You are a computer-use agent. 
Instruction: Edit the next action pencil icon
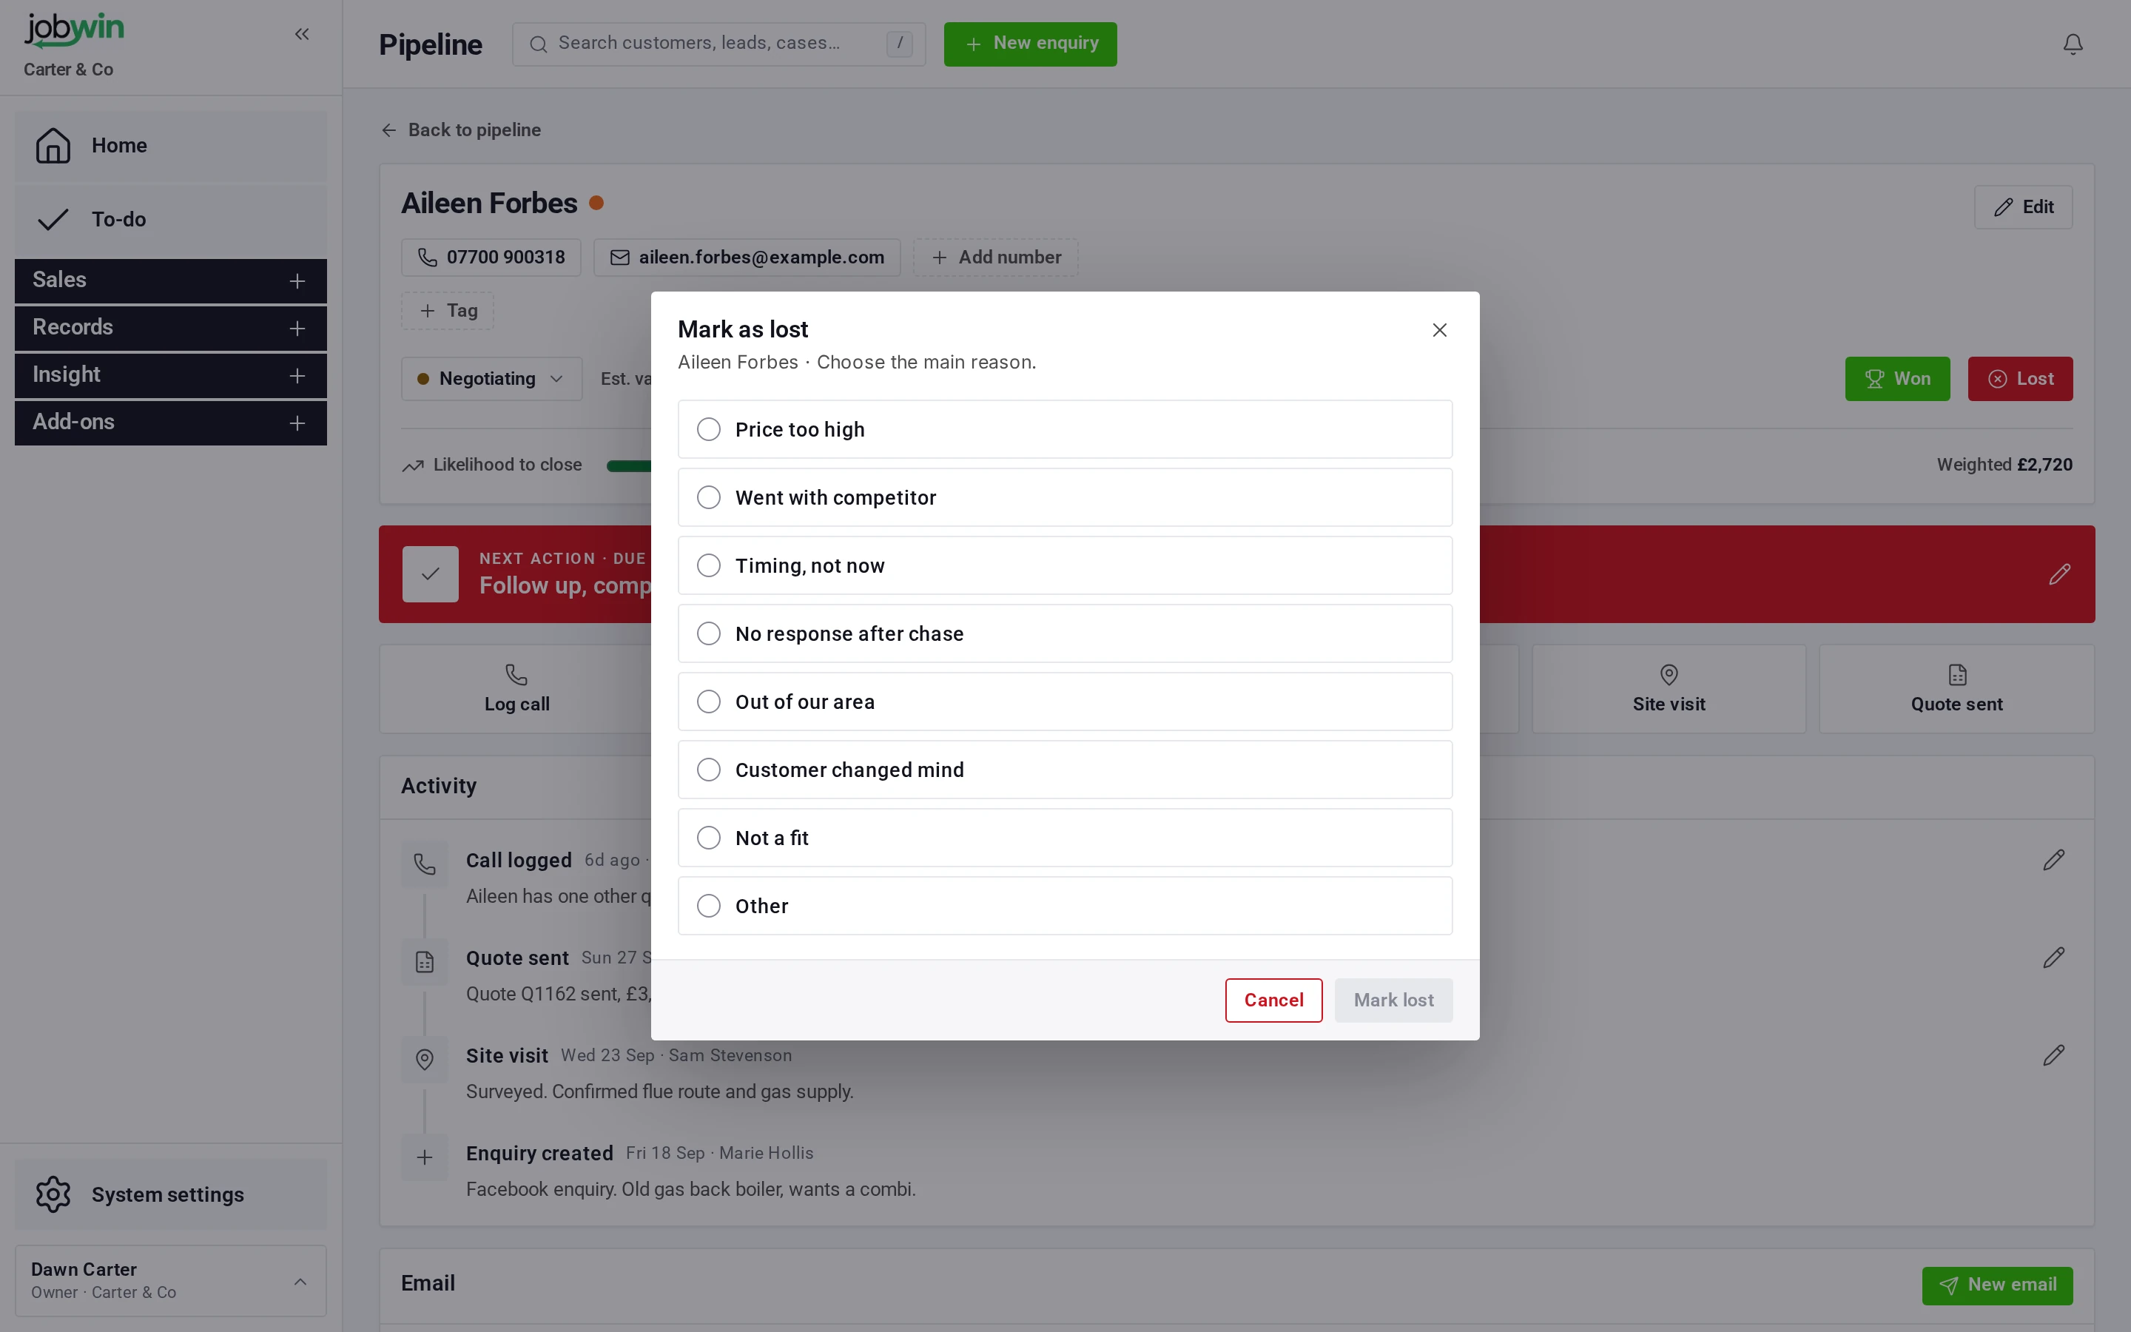click(2060, 574)
